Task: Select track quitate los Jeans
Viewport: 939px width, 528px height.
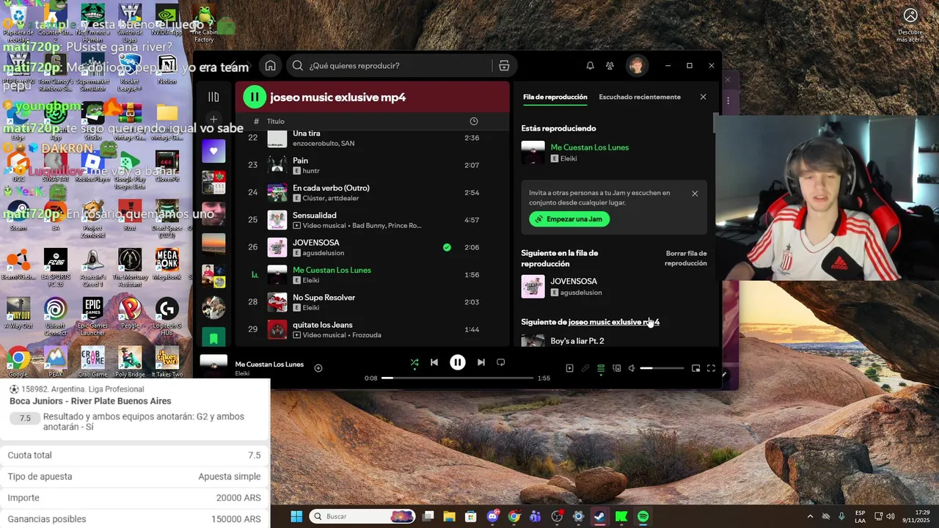Action: pos(374,329)
